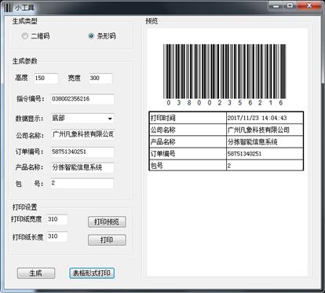
Task: Click the 包号 input field
Action: [x=82, y=183]
